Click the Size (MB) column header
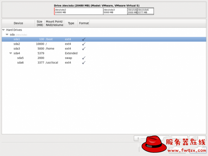Viewport: 208px width, 156px height. click(40, 23)
